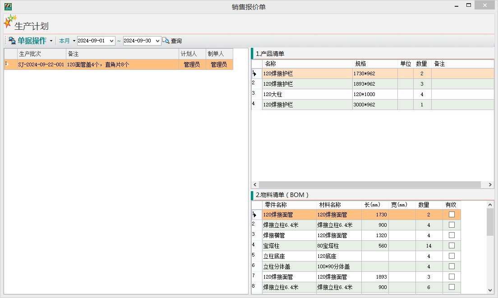Click the 名称 column header in product list

[x=307, y=64]
